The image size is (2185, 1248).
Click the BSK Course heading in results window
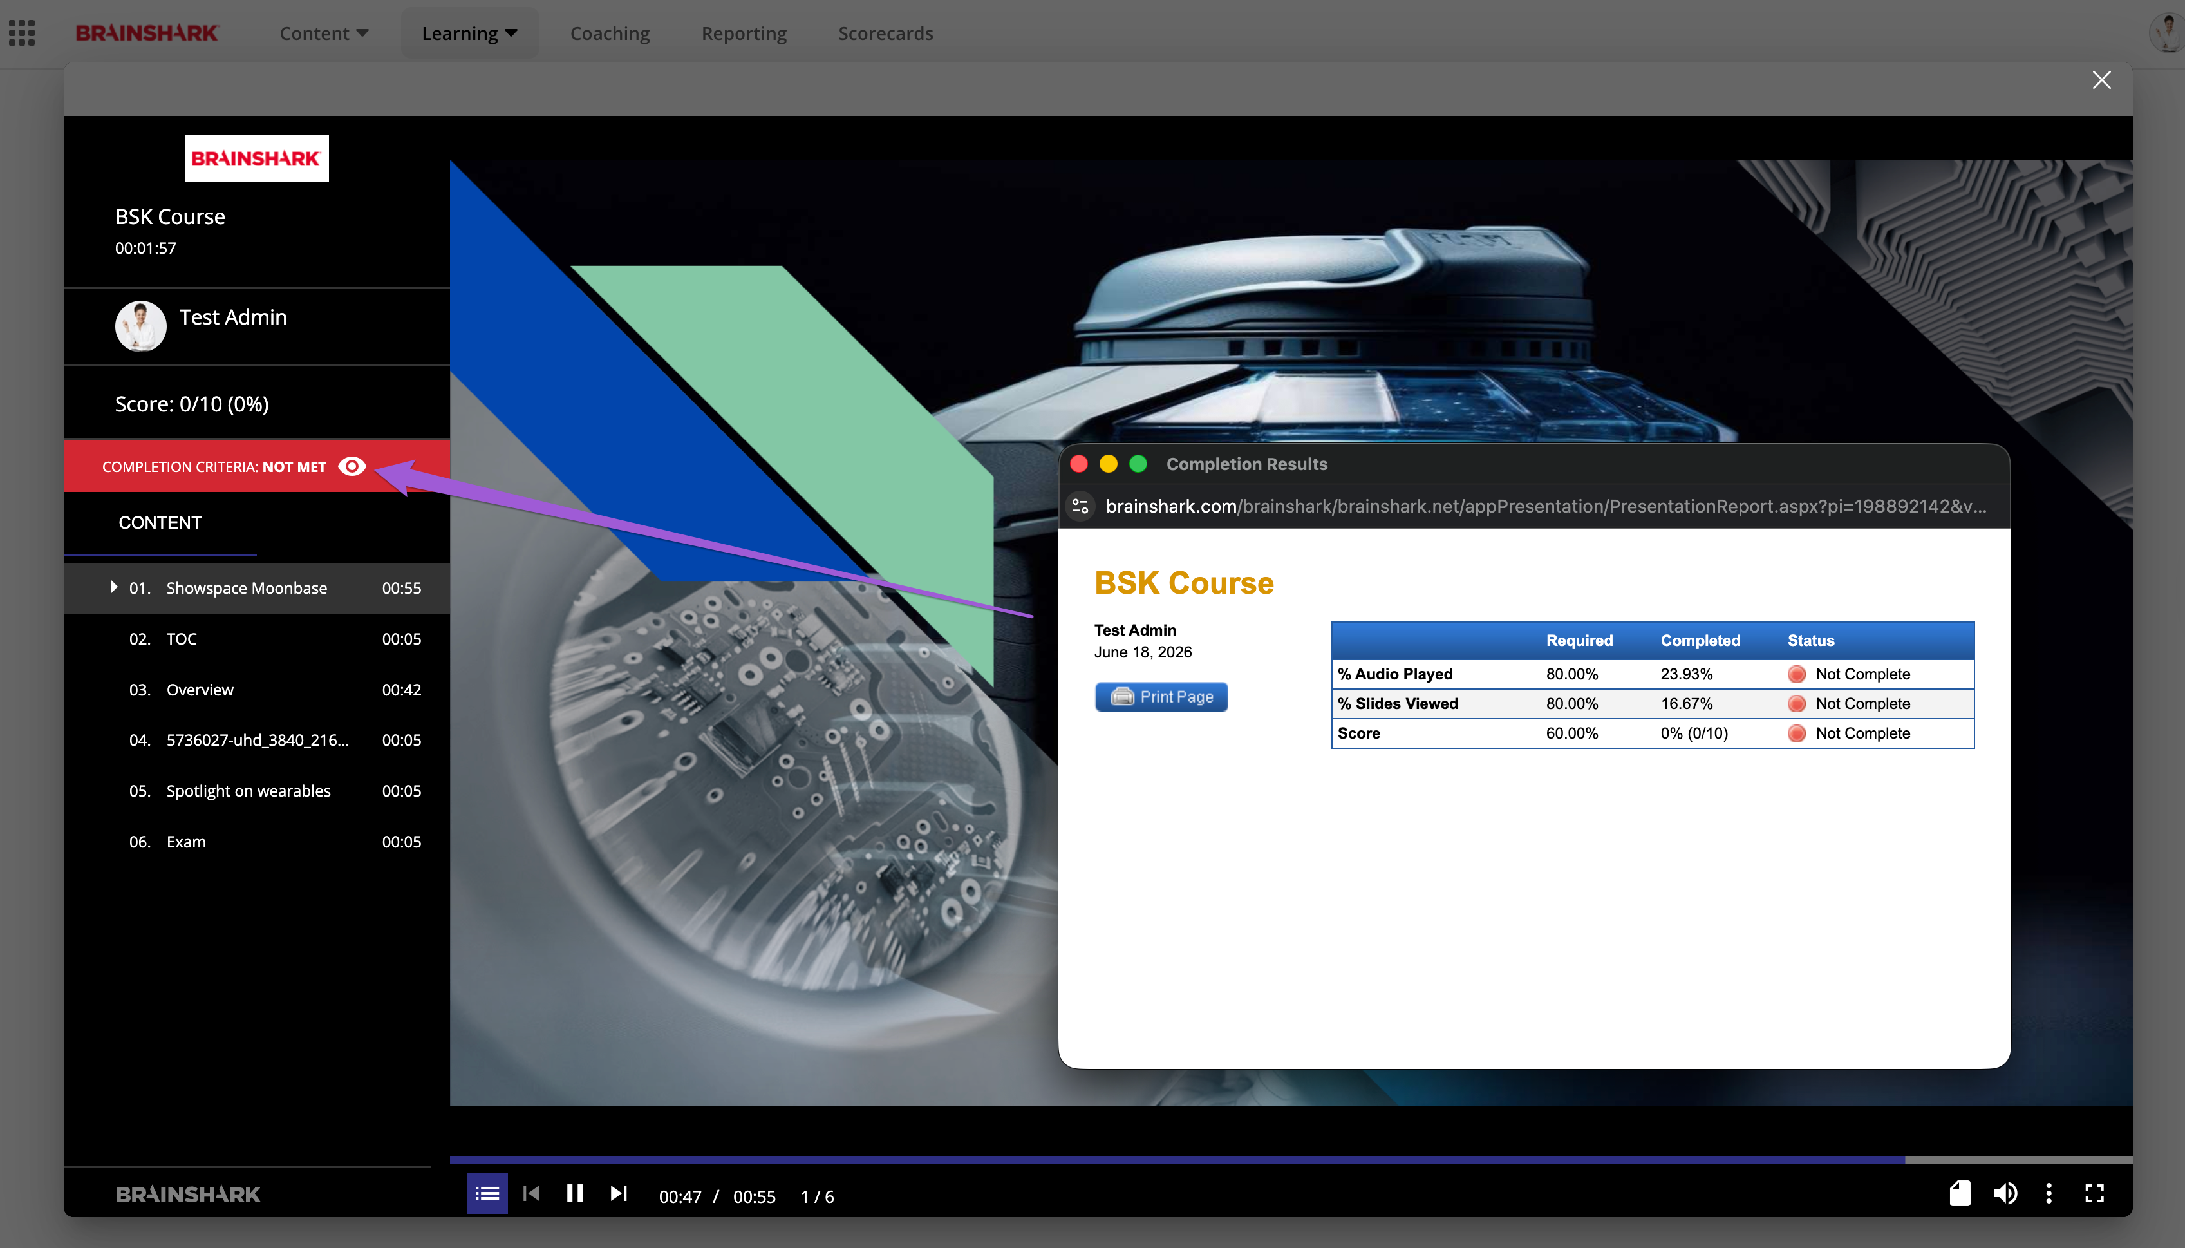pos(1184,583)
